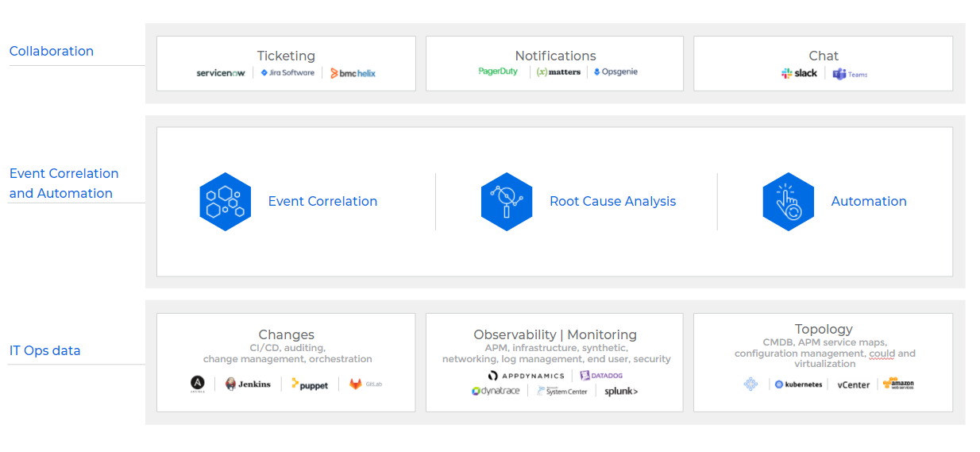
Task: Select the ServiceNow logo under Ticketing
Action: (221, 73)
